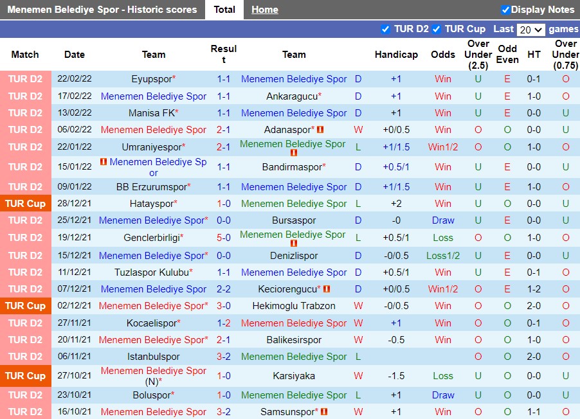The image size is (580, 419).
Task: Click Loss1/2 odds in Denizlispor row
Action: 443,256
